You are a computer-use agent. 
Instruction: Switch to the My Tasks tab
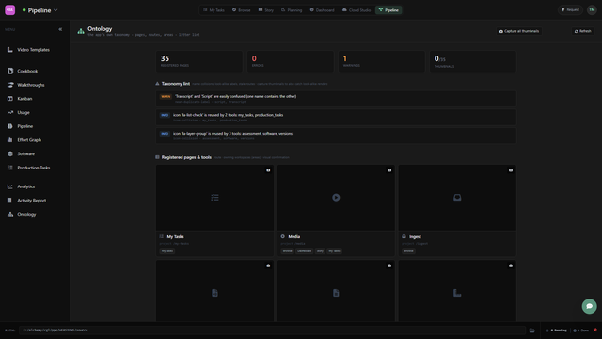coord(214,10)
